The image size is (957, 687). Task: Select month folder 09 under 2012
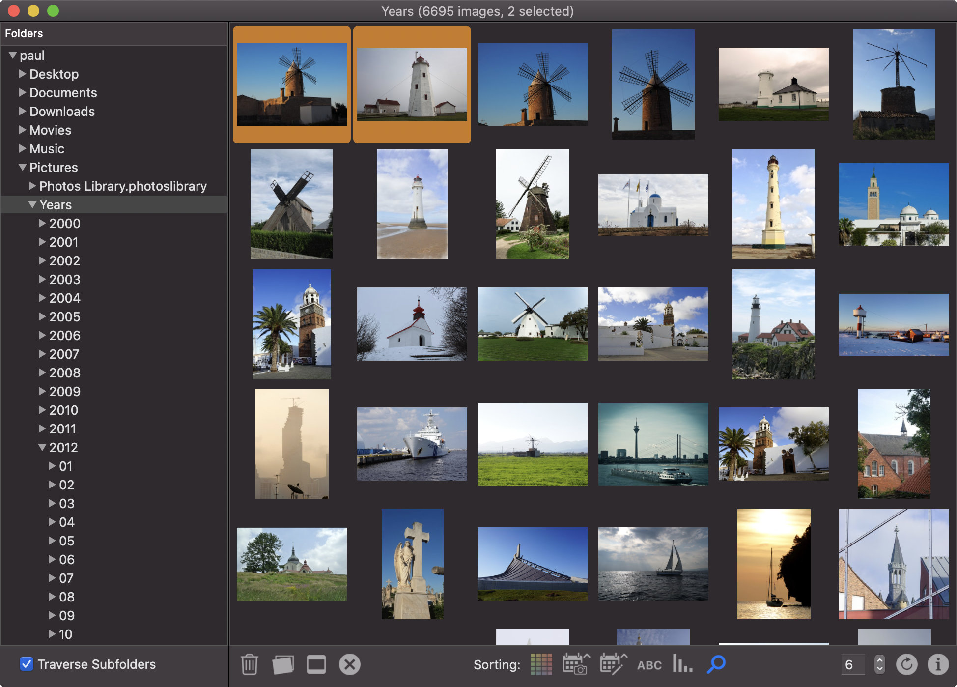[114, 615]
